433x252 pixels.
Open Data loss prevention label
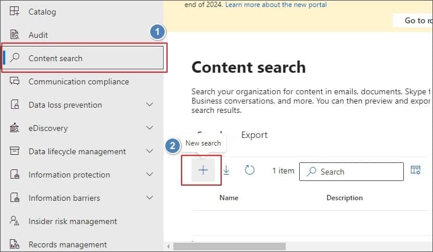[x=65, y=105]
